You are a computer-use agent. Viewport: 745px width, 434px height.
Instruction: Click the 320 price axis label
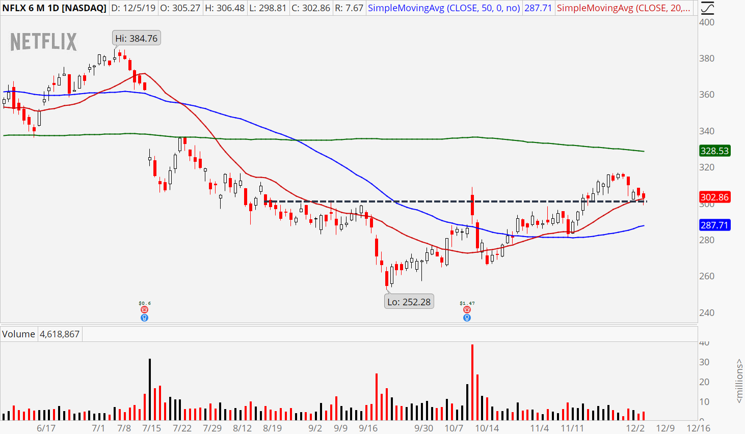point(707,167)
